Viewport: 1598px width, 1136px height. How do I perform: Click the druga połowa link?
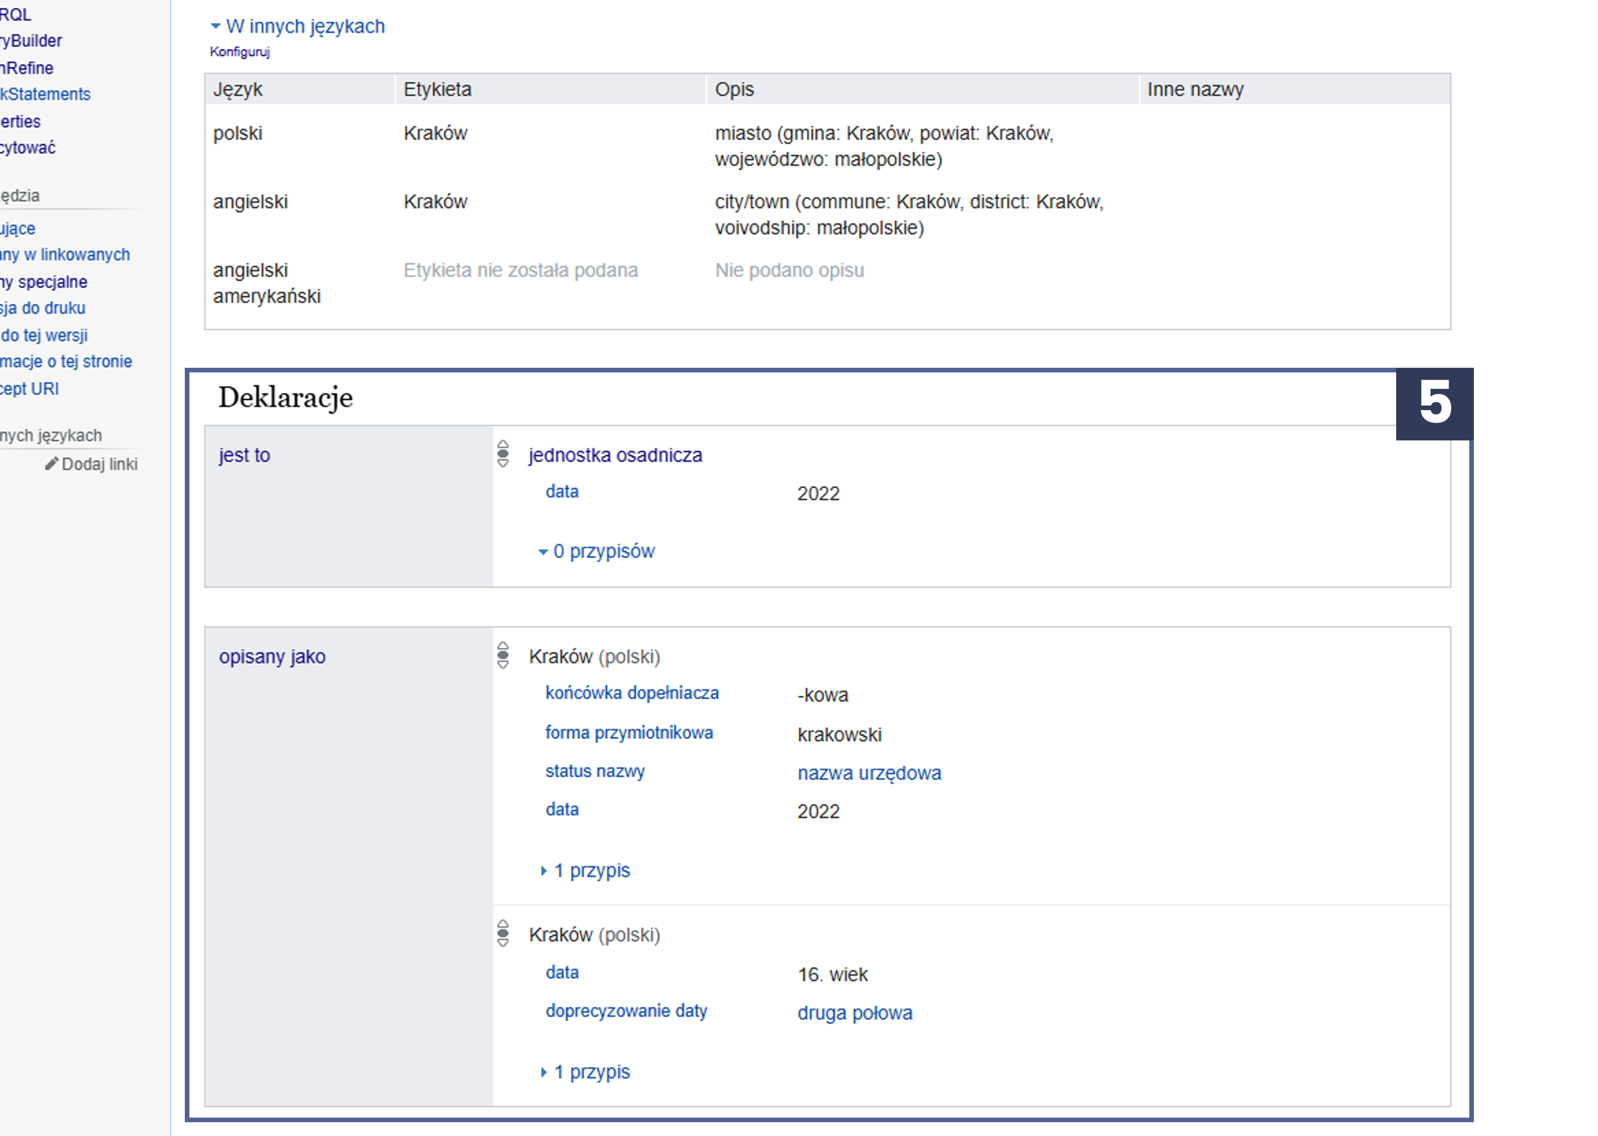pos(855,1013)
